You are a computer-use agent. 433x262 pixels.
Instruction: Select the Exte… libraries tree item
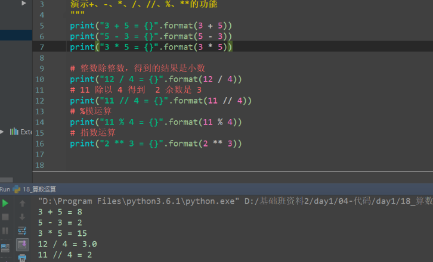(26, 132)
